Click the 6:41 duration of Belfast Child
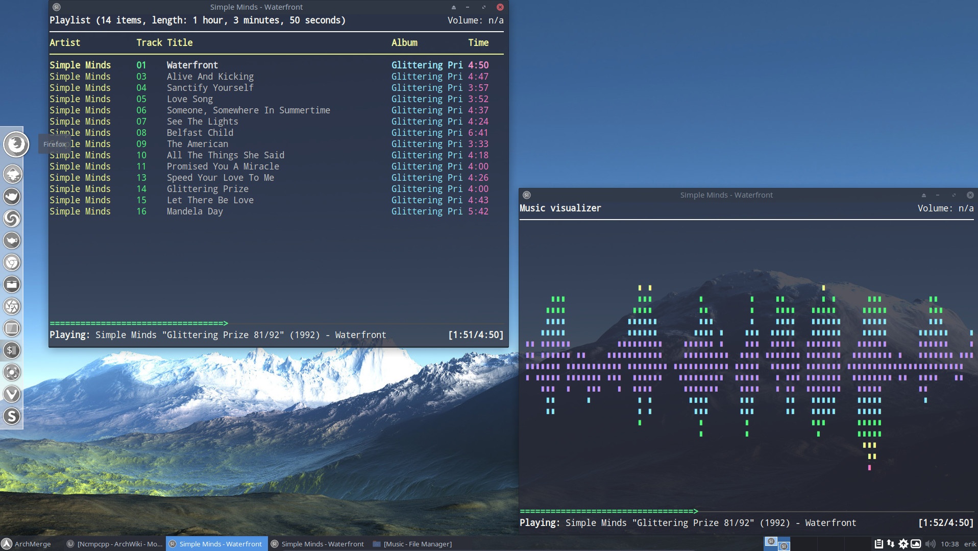 click(478, 133)
